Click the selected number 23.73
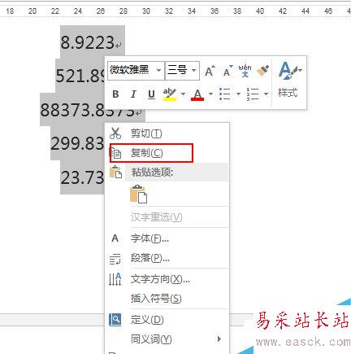Screen dimensions: 351x354 pos(83,178)
